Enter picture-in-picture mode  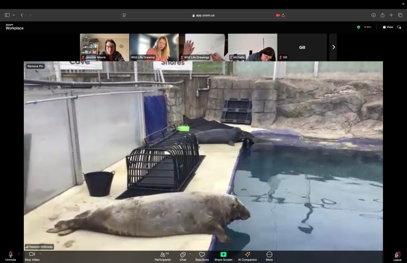(x=400, y=27)
